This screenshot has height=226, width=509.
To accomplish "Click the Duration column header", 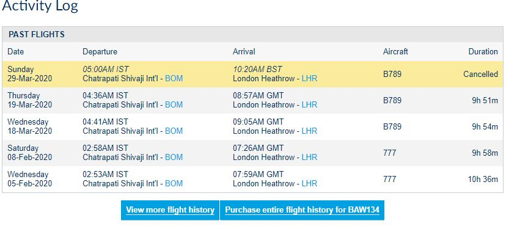I will (483, 52).
